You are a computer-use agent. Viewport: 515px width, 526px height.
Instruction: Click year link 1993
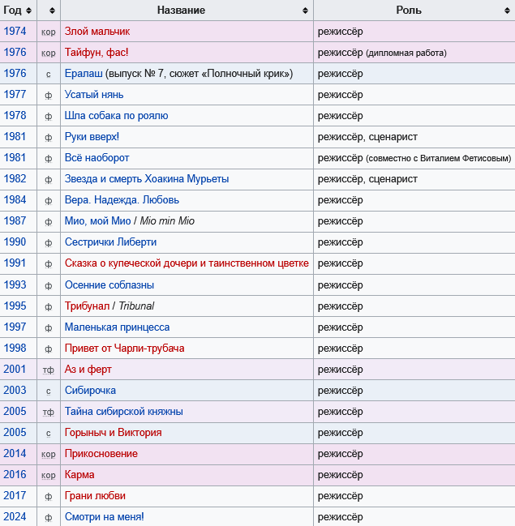click(x=15, y=285)
